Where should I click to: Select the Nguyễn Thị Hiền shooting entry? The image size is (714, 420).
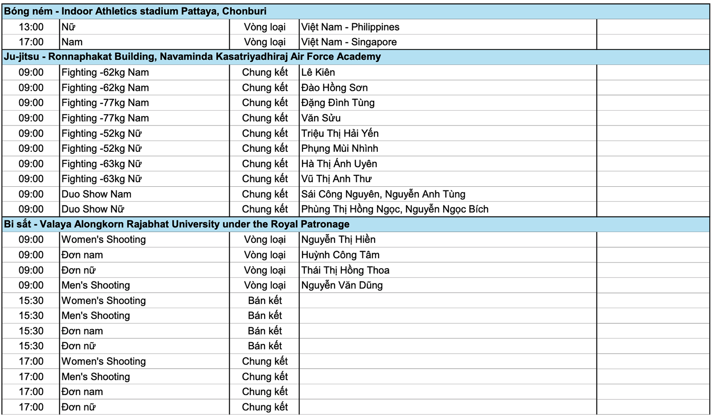[x=338, y=239]
